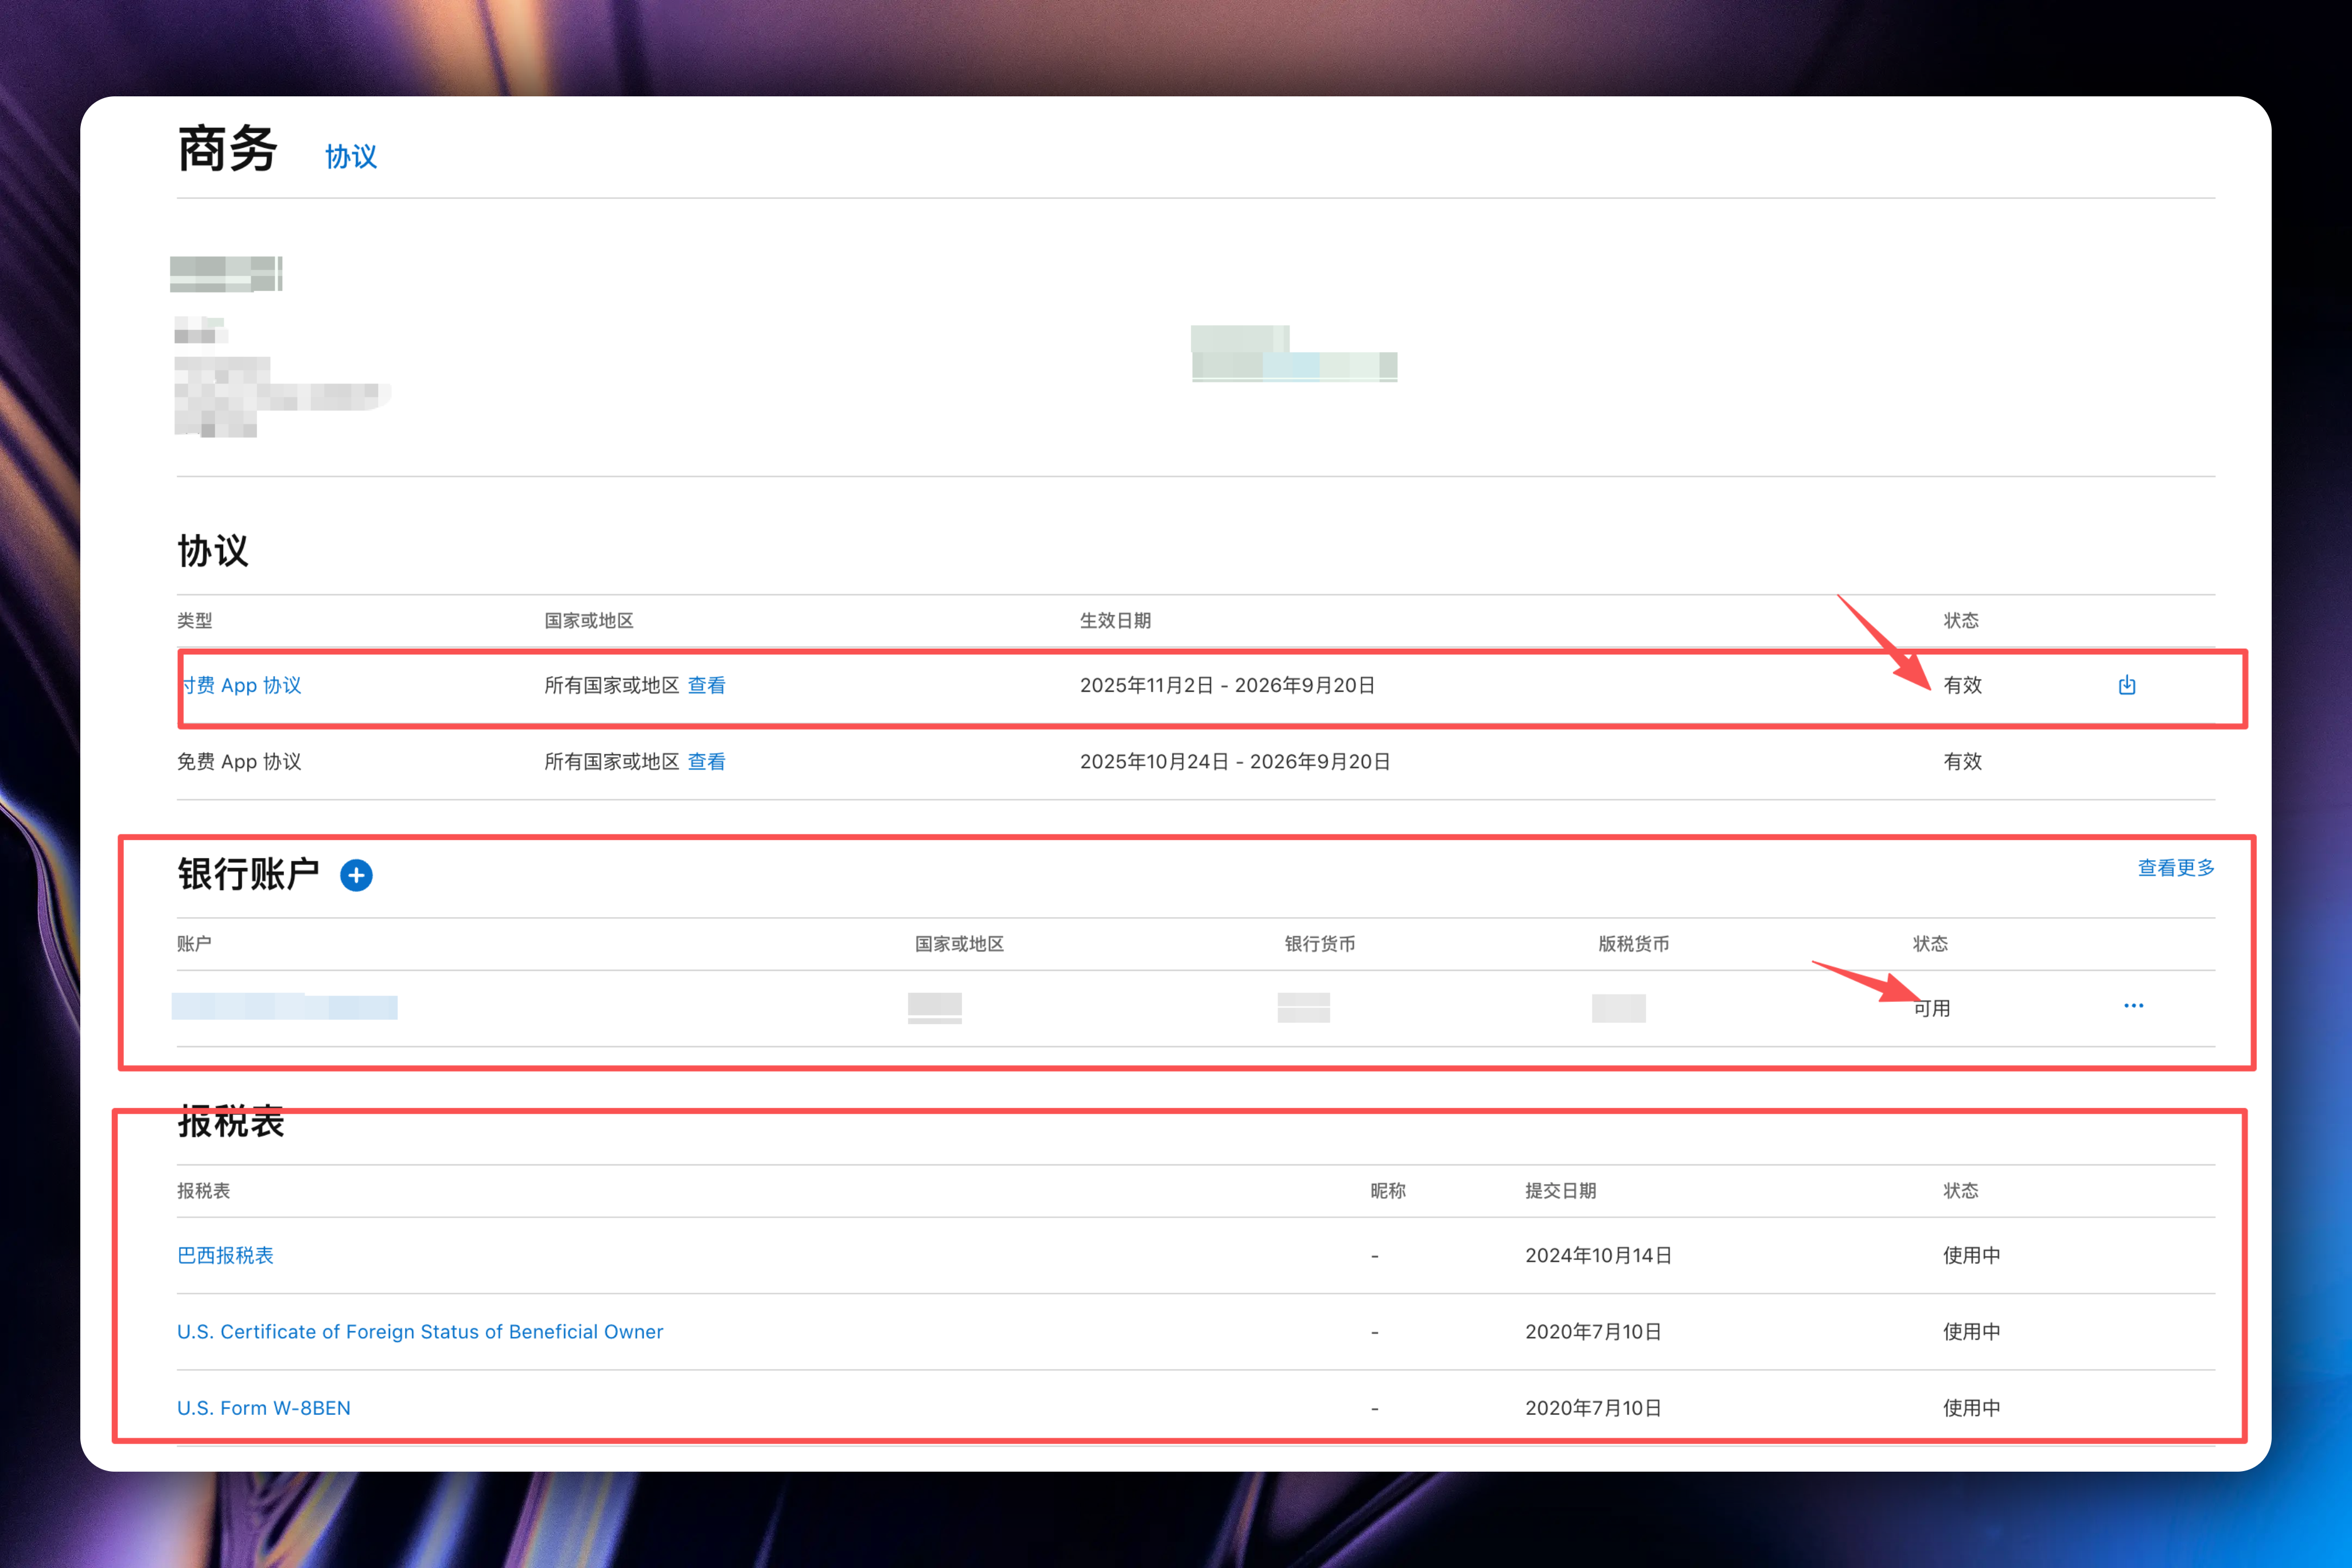
Task: Click the 有效 status of the paid agreement
Action: 1962,685
